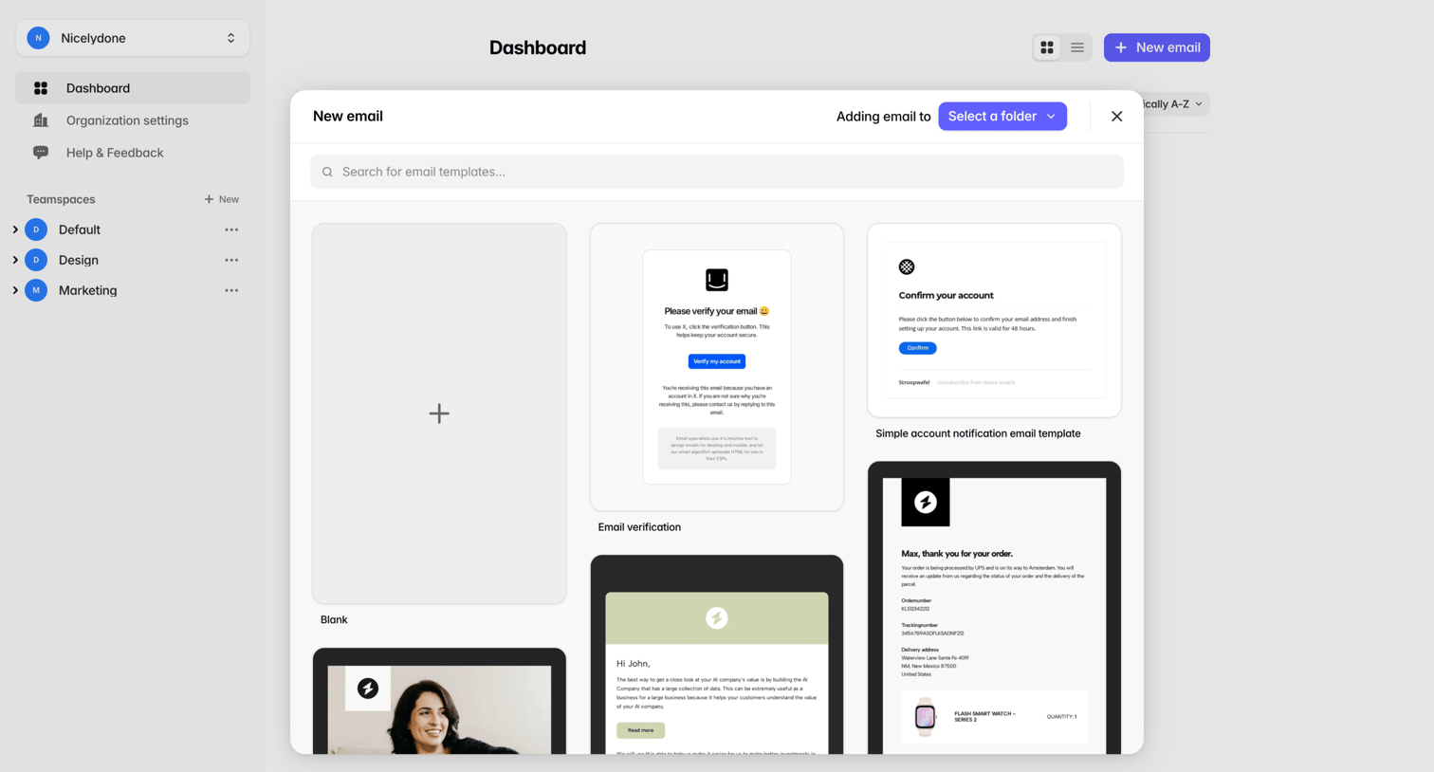Open more options for Marketing teamspace
Viewport: 1434px width, 772px height.
tap(231, 290)
